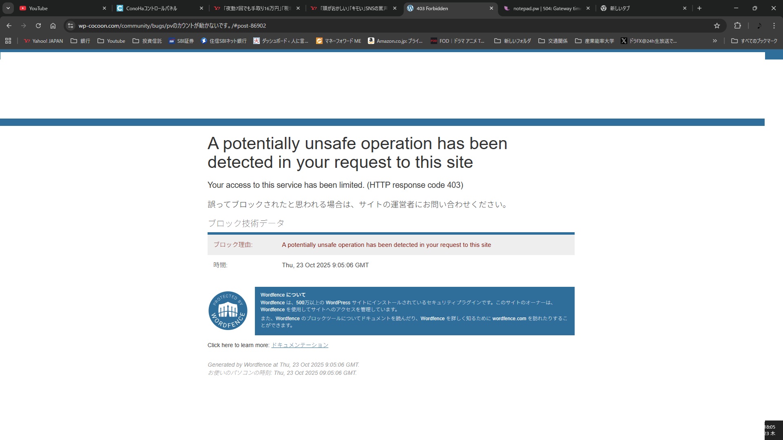The width and height of the screenshot is (783, 440).
Task: Bookmark this page with star icon
Action: tap(717, 26)
